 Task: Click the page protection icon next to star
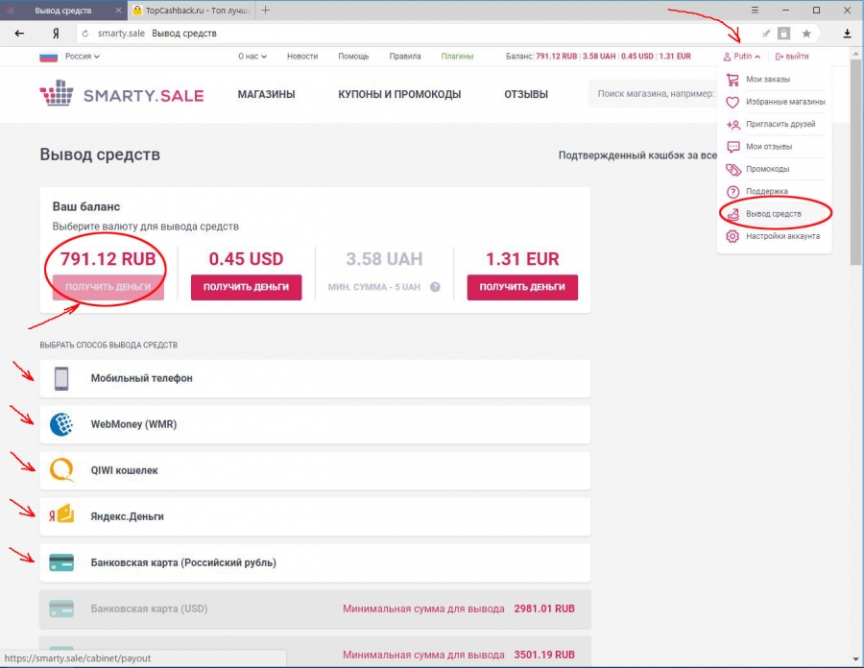[x=783, y=34]
